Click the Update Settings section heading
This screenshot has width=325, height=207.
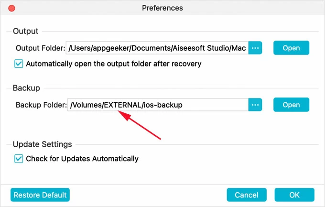[x=43, y=144]
